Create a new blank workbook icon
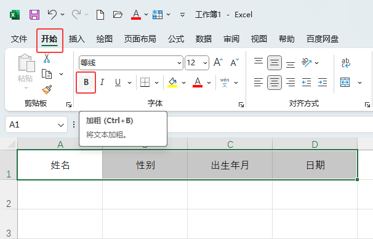The height and width of the screenshot is (239, 373). pos(100,15)
